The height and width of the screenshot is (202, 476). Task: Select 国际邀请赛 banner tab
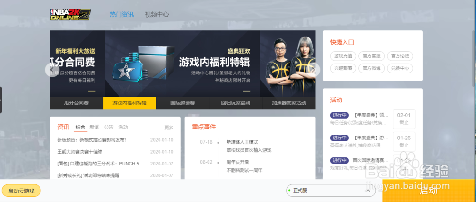(x=182, y=103)
